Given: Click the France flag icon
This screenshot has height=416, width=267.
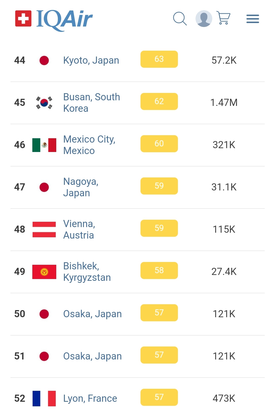Looking at the screenshot, I should pos(44,398).
